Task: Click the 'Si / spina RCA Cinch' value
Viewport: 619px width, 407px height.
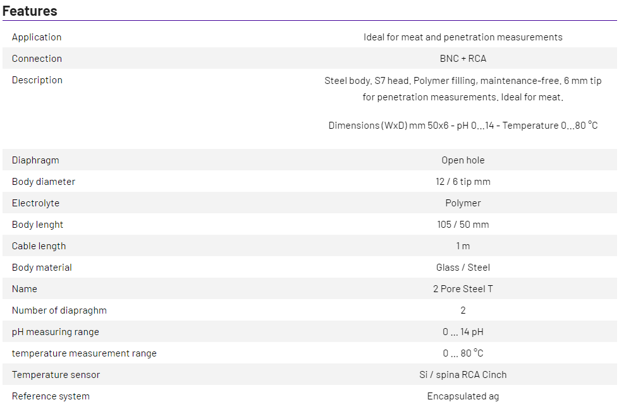Action: point(463,375)
